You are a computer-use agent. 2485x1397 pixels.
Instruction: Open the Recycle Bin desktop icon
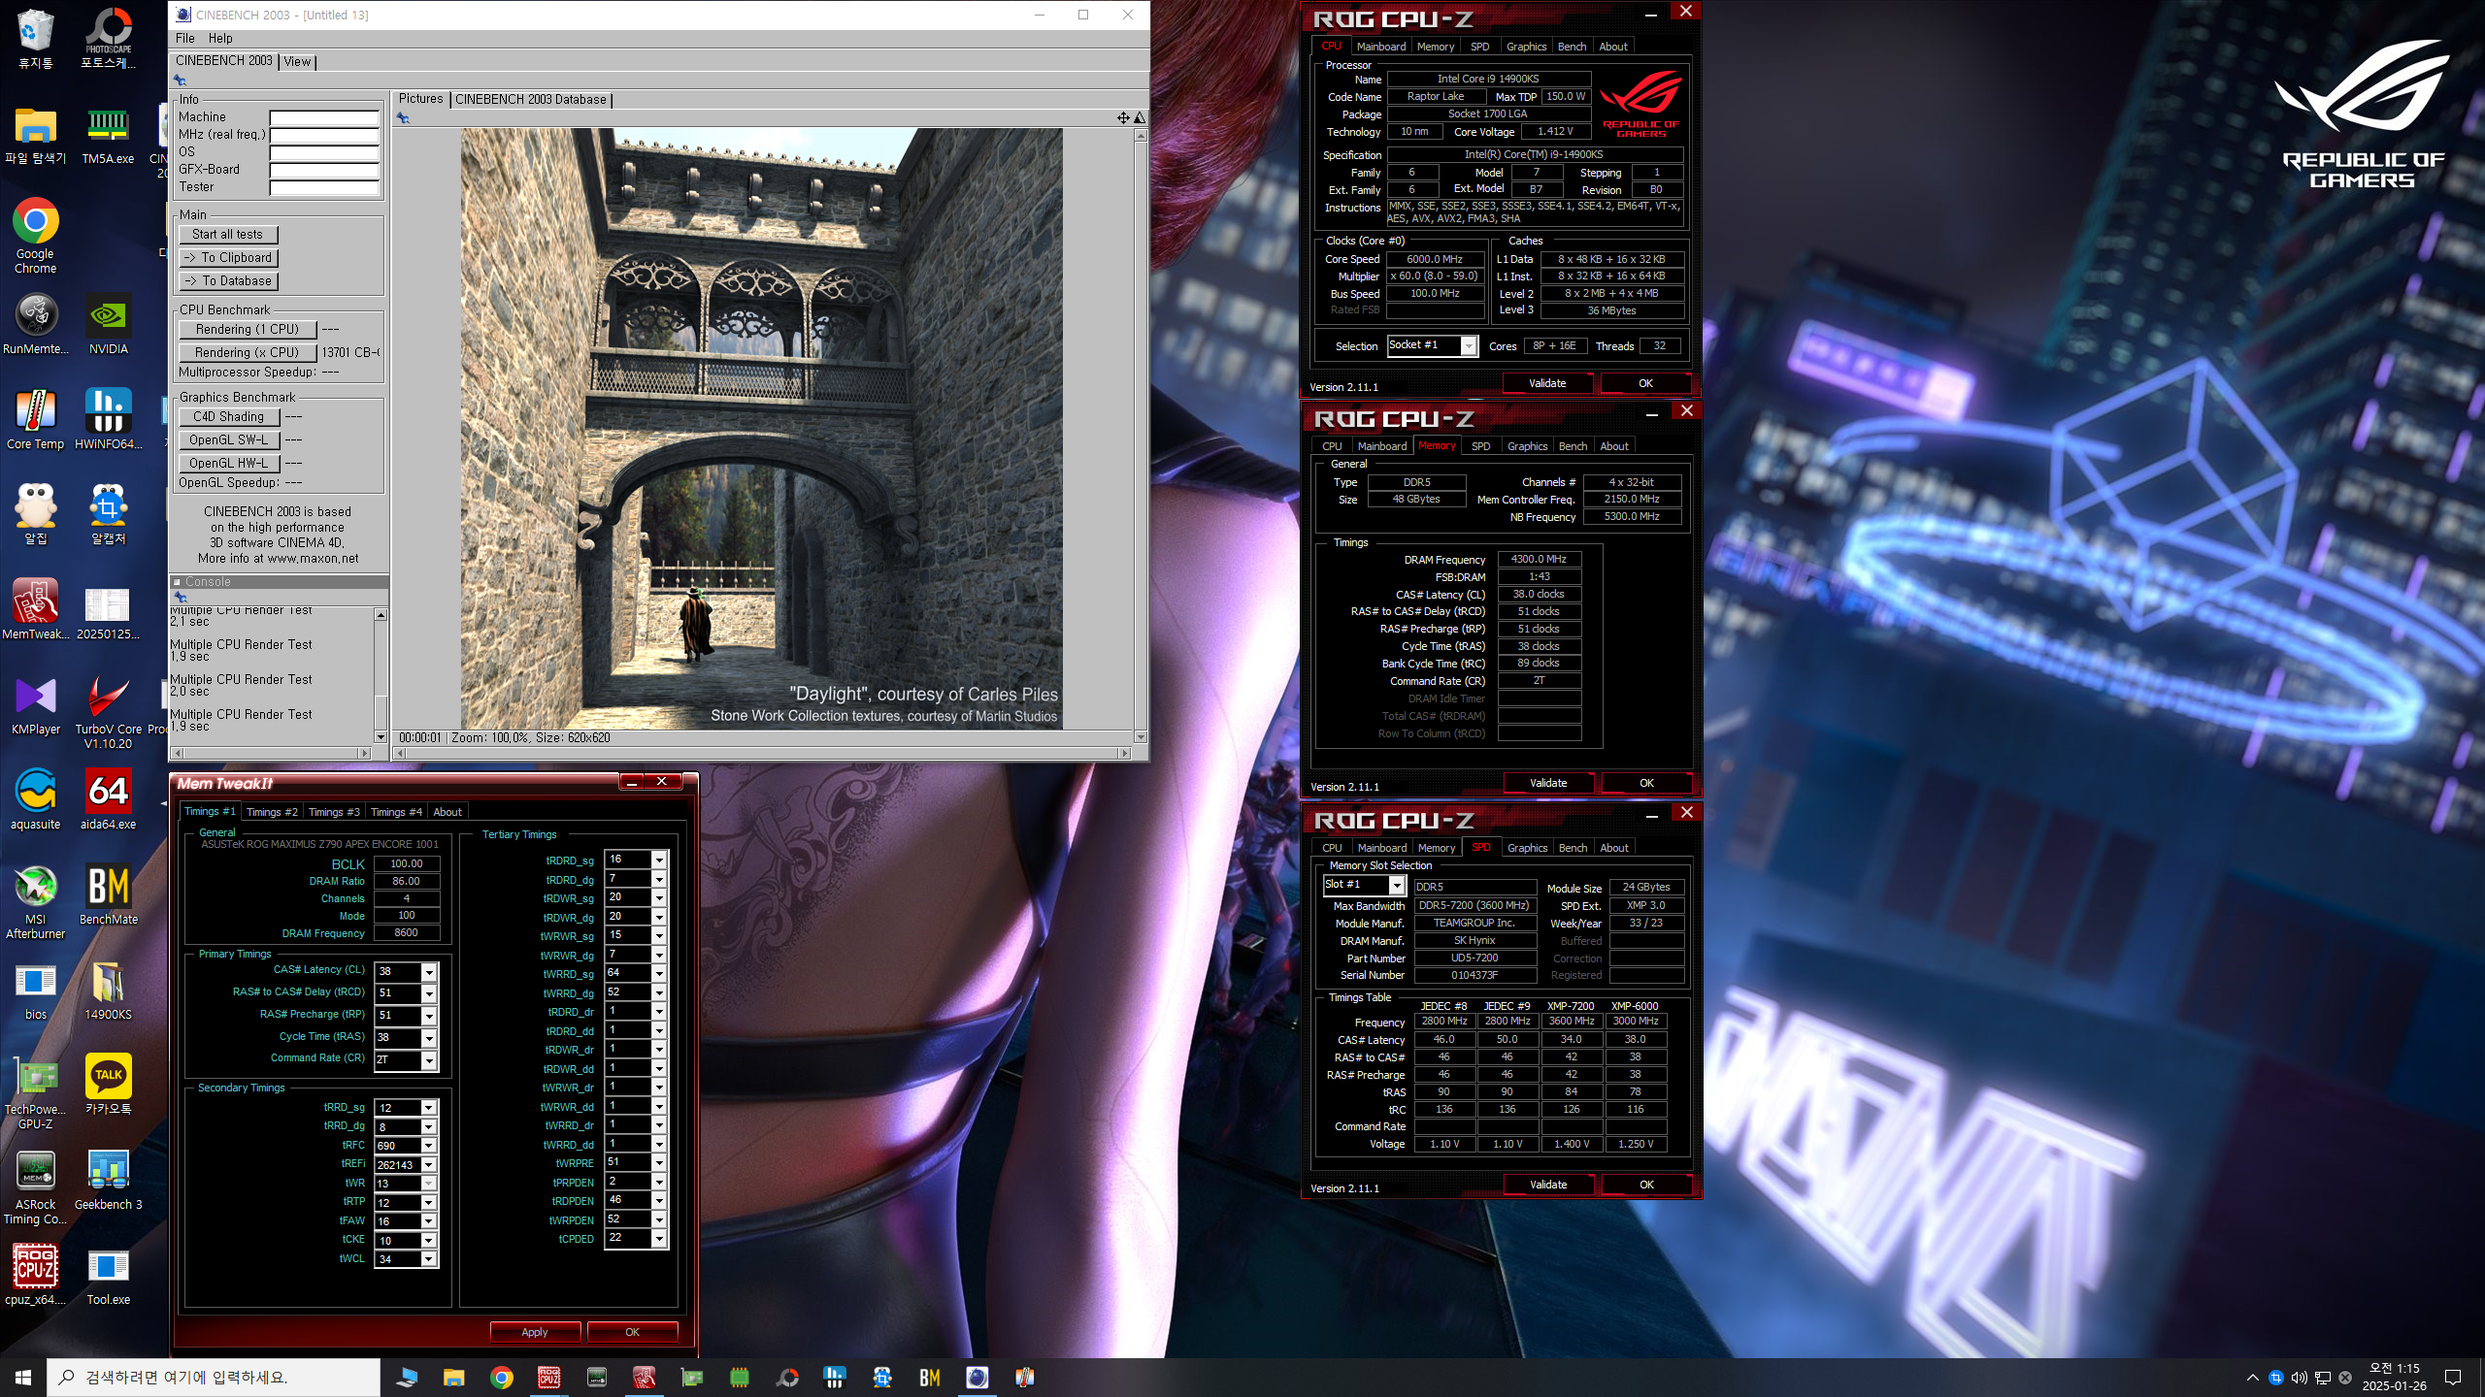(x=35, y=39)
